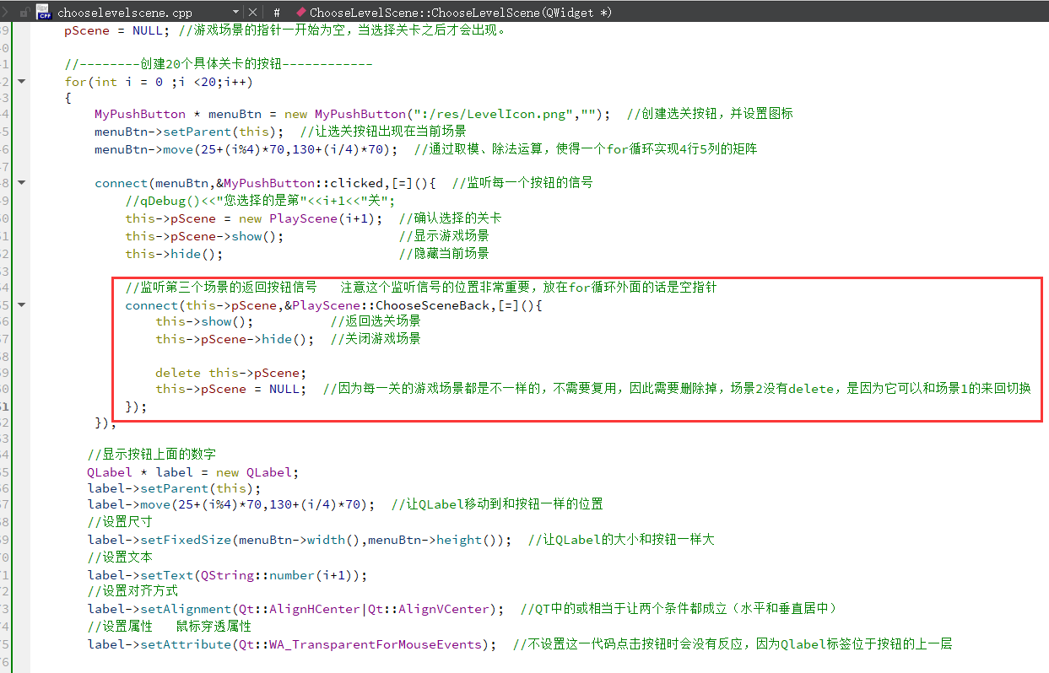Click the 'label->move(25+(i%4)*70' line
This screenshot has height=673, width=1049.
tap(345, 504)
